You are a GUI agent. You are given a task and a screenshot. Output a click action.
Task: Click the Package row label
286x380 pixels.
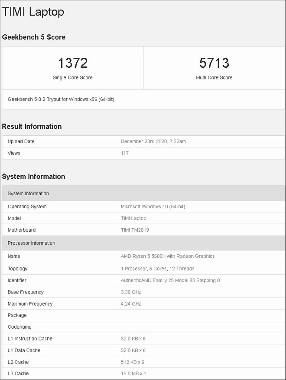[17, 315]
